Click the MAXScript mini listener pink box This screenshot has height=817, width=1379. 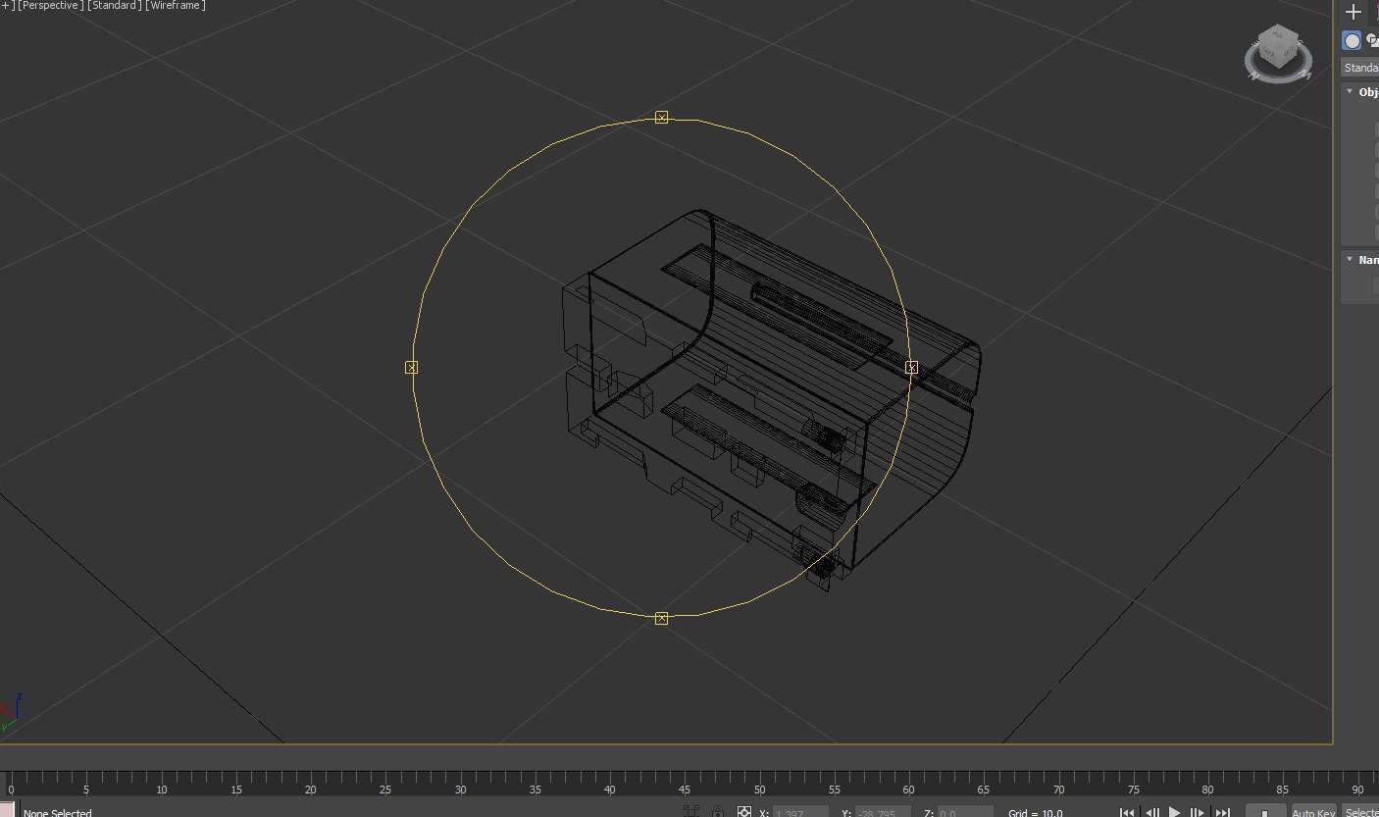click(7, 809)
